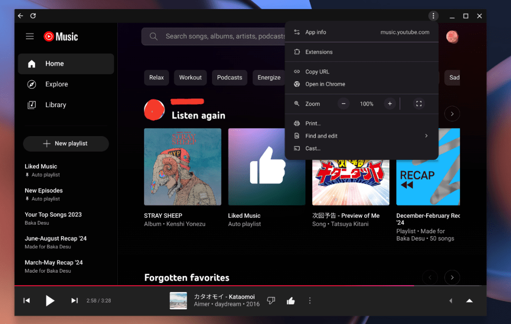Open the Home section
511x324 pixels.
tap(66, 64)
